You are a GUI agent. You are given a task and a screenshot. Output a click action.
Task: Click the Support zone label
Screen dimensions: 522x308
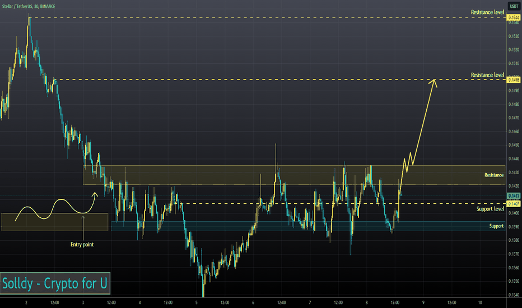(x=496, y=226)
